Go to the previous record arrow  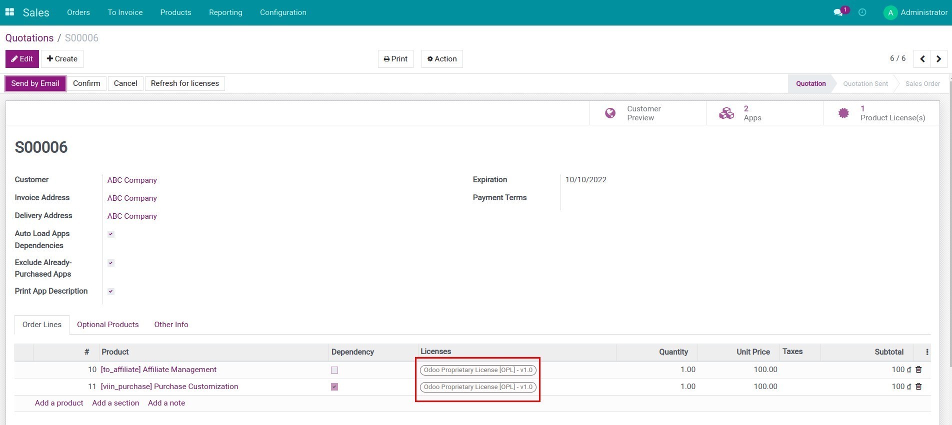922,59
